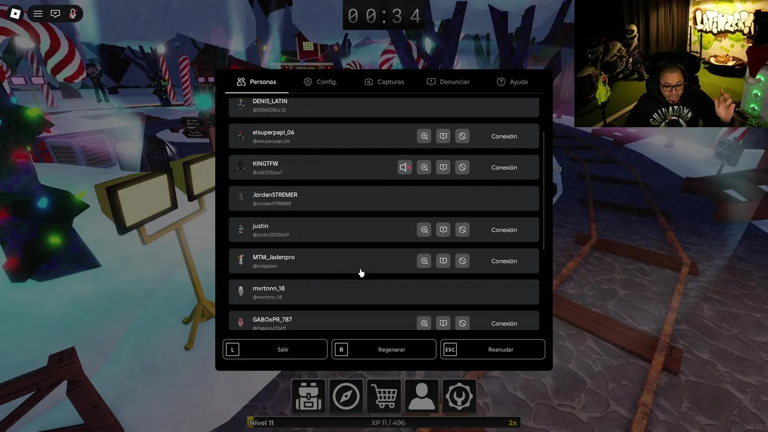Click the 00:34 round timer
The image size is (768, 432).
(384, 16)
